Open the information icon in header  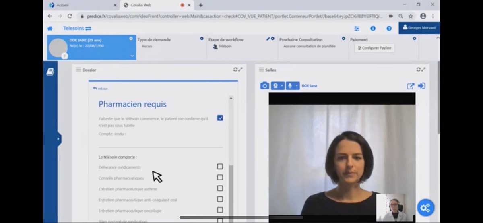coord(373,29)
